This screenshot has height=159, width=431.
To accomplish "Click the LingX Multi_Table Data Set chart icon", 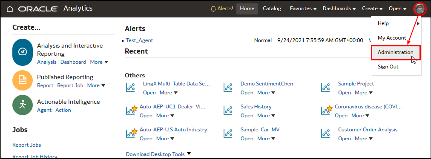I will [x=130, y=88].
